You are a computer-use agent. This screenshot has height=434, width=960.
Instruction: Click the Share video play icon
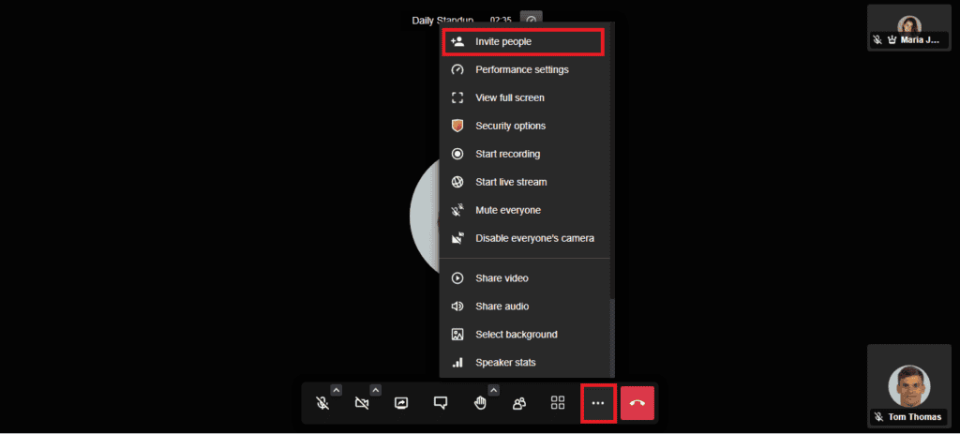pyautogui.click(x=457, y=278)
